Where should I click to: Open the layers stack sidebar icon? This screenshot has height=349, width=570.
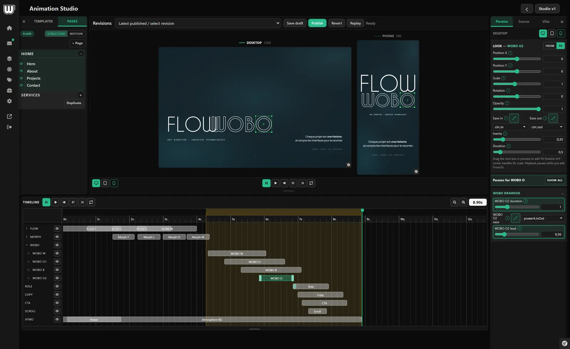[x=9, y=58]
